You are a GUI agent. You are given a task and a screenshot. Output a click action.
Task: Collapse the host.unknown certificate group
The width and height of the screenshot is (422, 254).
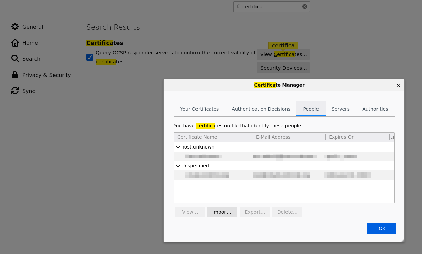(x=178, y=147)
